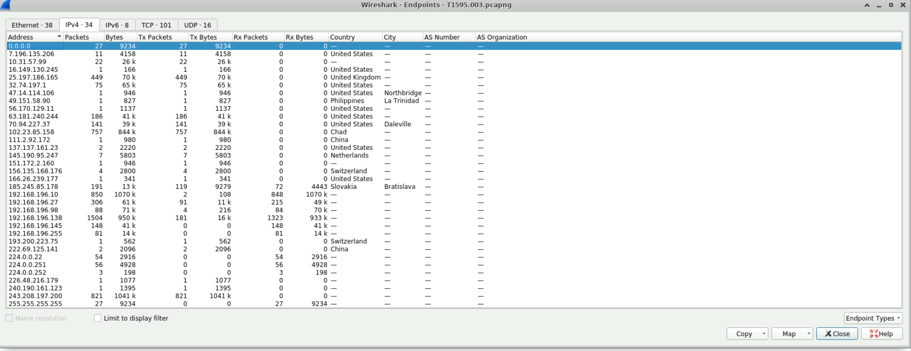This screenshot has height=351, width=911.
Task: Sort by the Tx Bytes column header
Action: tap(210, 37)
